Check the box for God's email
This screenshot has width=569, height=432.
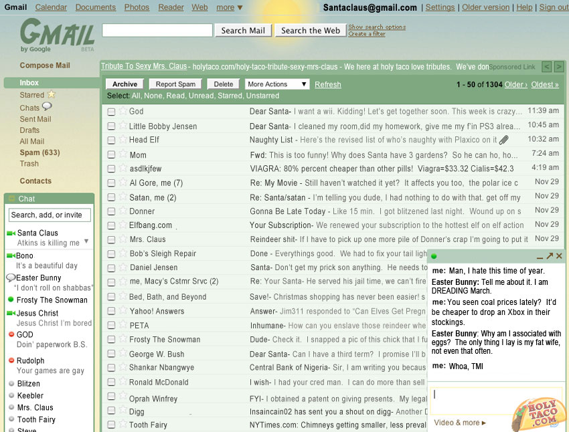111,112
